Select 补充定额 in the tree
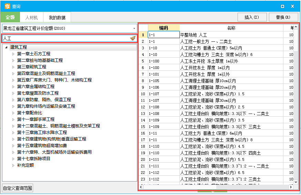This screenshot has height=195, width=301. tap(26, 165)
